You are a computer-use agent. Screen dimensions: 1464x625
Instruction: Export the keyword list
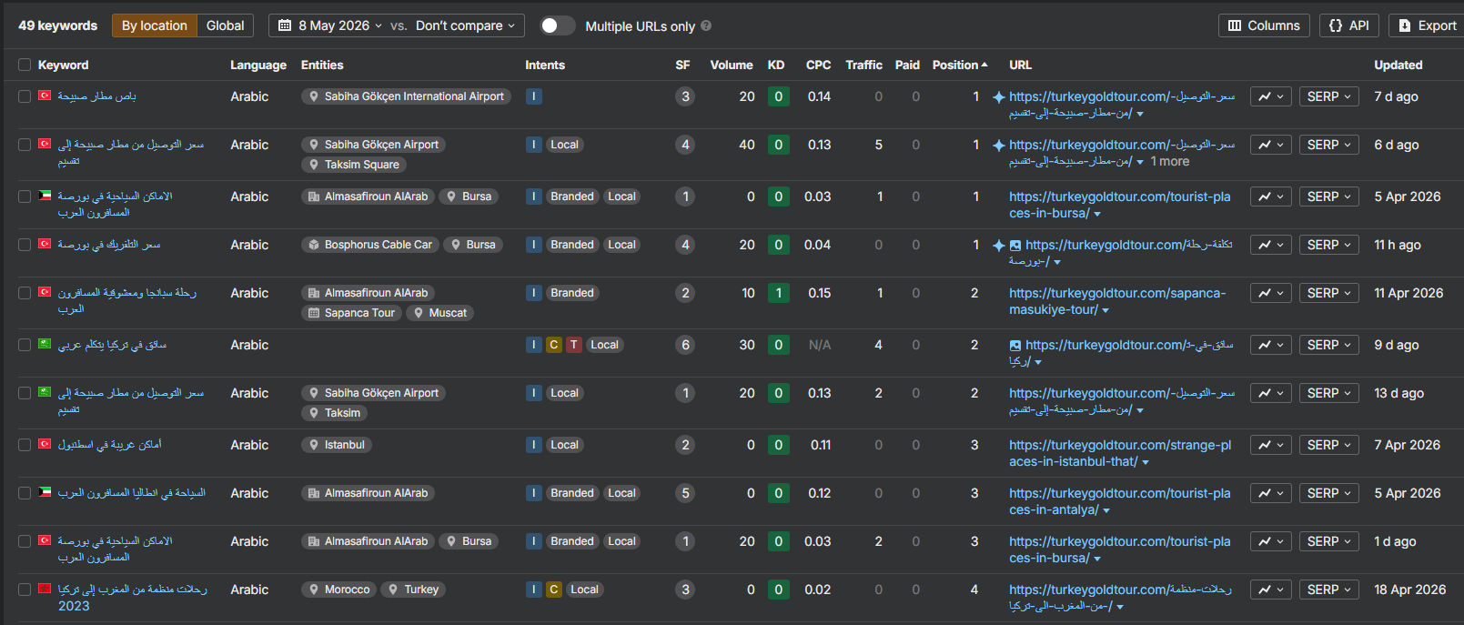pos(1426,25)
